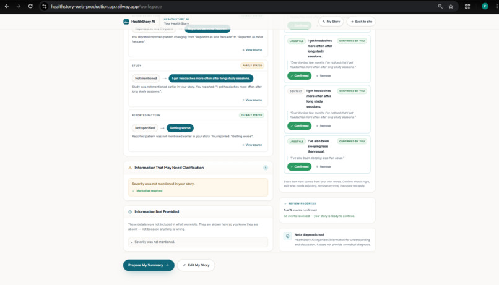Open the green profile avatar P
Image resolution: width=499 pixels, height=285 pixels.
point(485,6)
